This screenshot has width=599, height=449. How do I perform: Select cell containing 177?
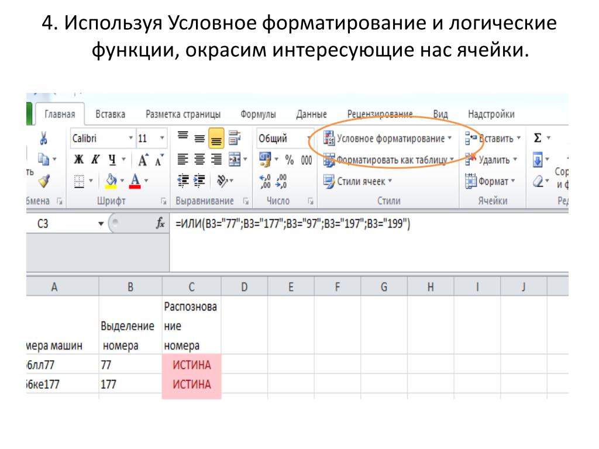tap(130, 384)
